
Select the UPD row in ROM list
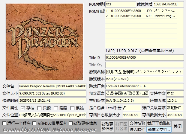[x=144, y=11]
